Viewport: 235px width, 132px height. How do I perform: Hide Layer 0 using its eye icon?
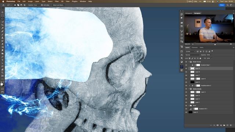click(186, 112)
